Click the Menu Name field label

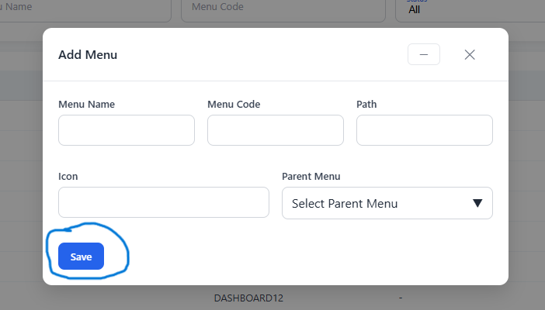(86, 104)
